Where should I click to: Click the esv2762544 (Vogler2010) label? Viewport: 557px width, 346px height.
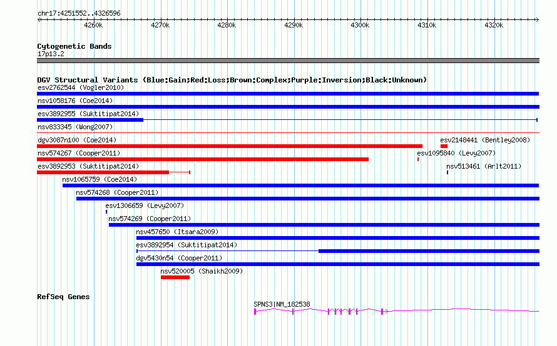(x=81, y=87)
